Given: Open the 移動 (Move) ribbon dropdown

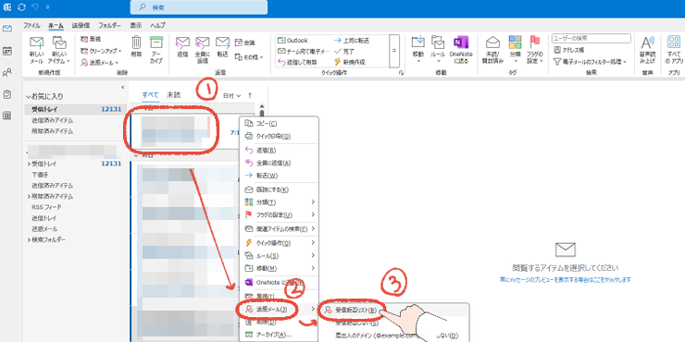Looking at the screenshot, I should click(418, 49).
